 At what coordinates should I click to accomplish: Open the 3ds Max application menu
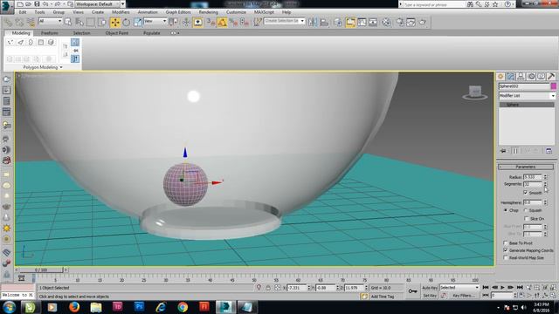click(7, 7)
